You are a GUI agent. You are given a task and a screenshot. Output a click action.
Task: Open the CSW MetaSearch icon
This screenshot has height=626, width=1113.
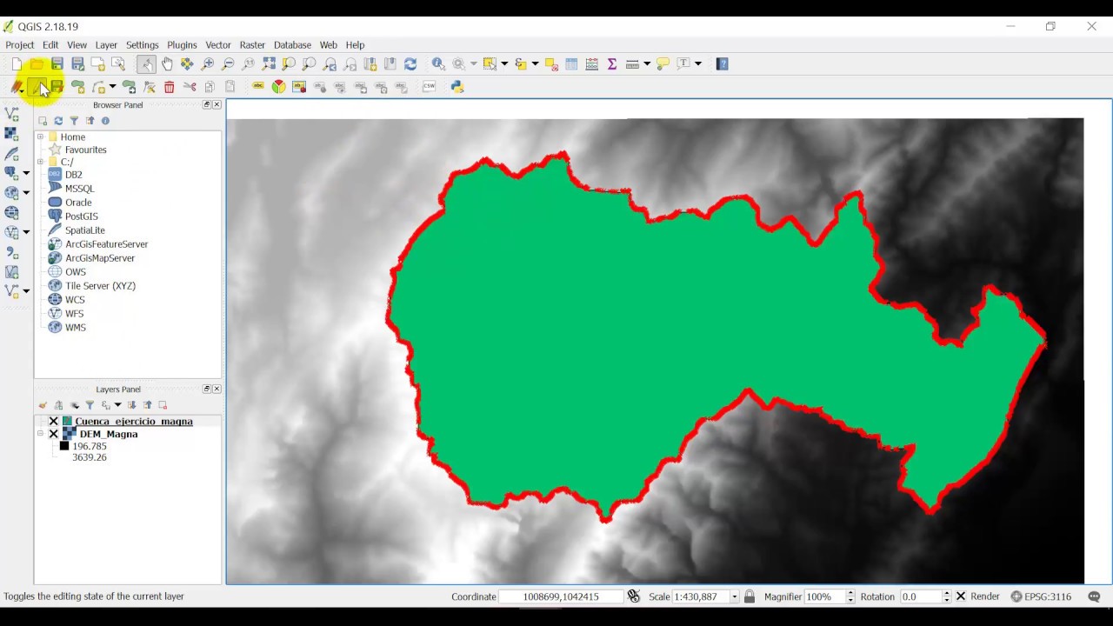tap(429, 87)
